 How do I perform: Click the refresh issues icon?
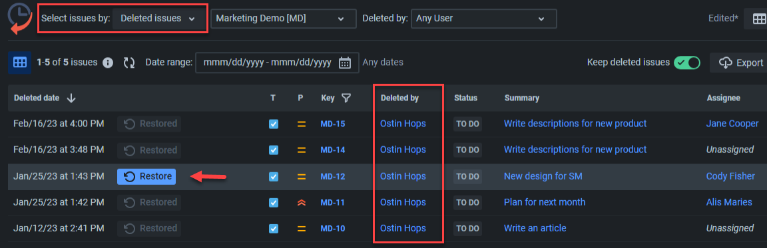(x=129, y=63)
